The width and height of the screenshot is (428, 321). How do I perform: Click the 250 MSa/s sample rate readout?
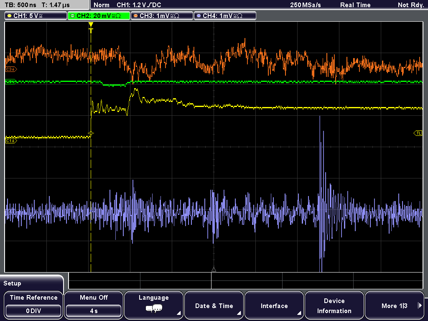[x=306, y=5]
